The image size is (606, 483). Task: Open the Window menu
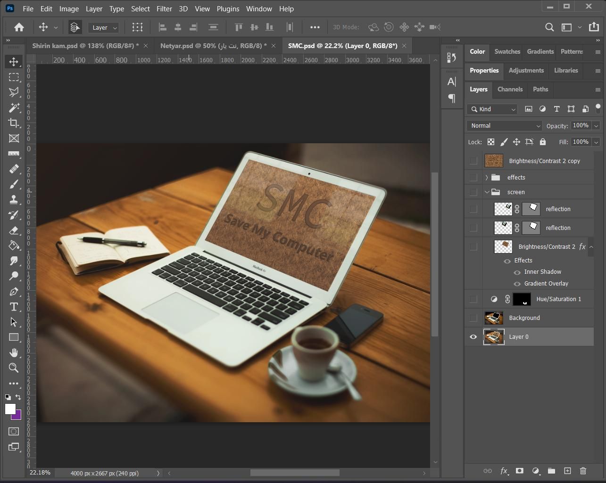pos(259,8)
